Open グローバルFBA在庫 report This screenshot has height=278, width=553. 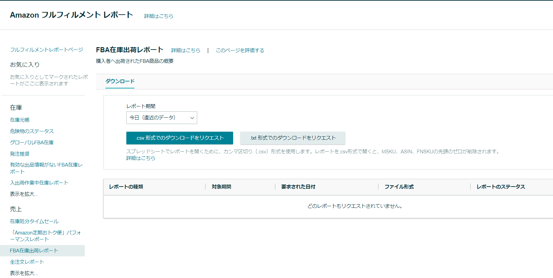(x=32, y=142)
